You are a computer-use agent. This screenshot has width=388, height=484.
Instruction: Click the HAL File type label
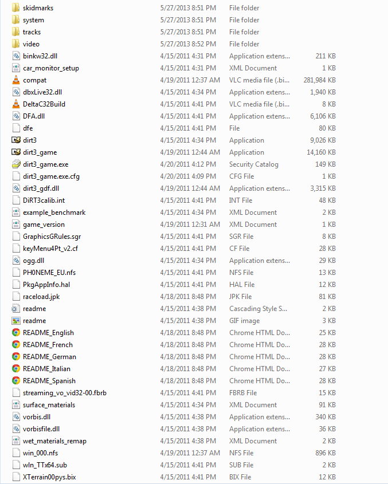[x=242, y=285]
